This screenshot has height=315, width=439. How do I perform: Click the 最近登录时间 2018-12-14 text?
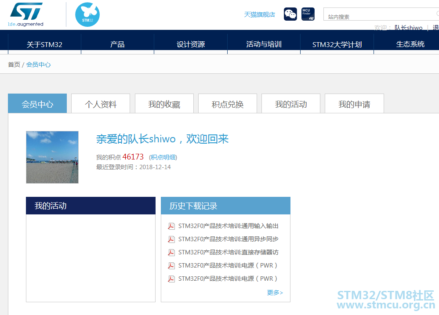pyautogui.click(x=133, y=167)
